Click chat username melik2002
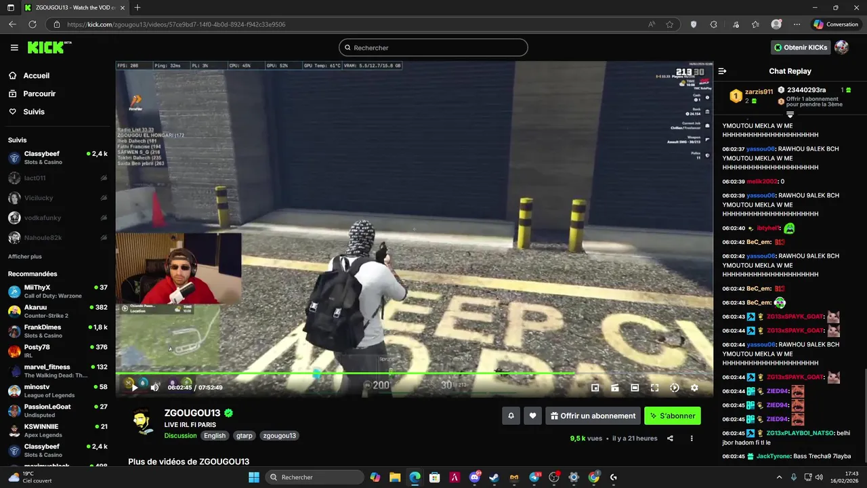 tap(762, 182)
